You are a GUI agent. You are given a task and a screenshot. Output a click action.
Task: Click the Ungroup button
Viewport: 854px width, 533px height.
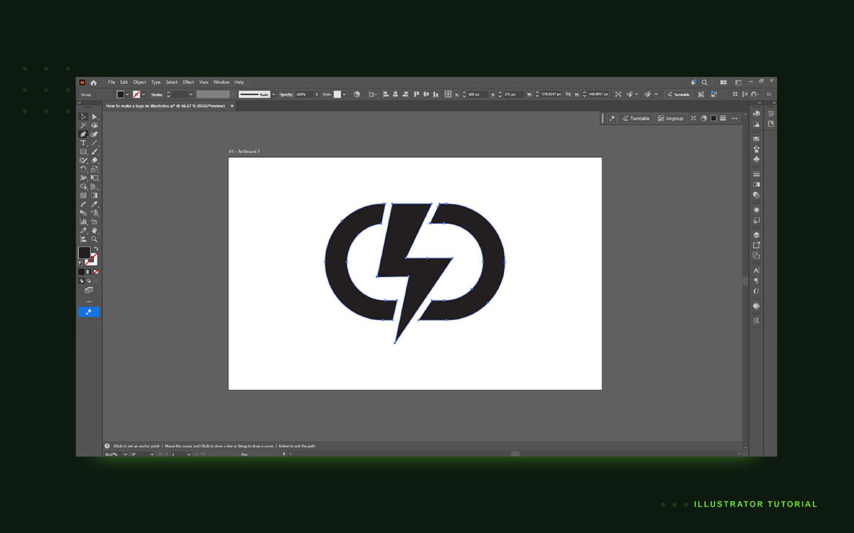pyautogui.click(x=671, y=119)
